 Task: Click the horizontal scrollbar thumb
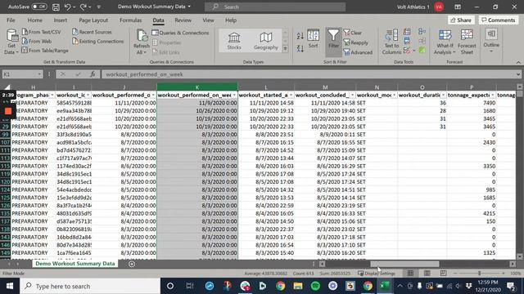click(404, 264)
